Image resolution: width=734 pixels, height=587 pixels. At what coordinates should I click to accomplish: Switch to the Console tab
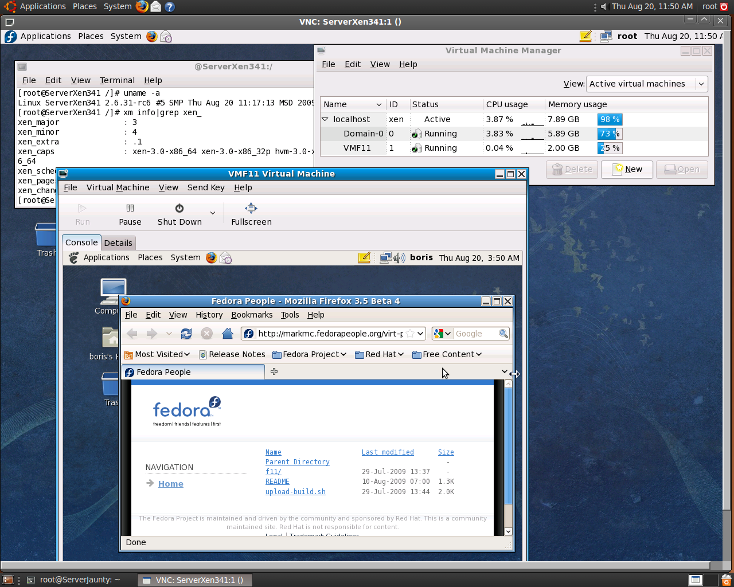tap(81, 242)
